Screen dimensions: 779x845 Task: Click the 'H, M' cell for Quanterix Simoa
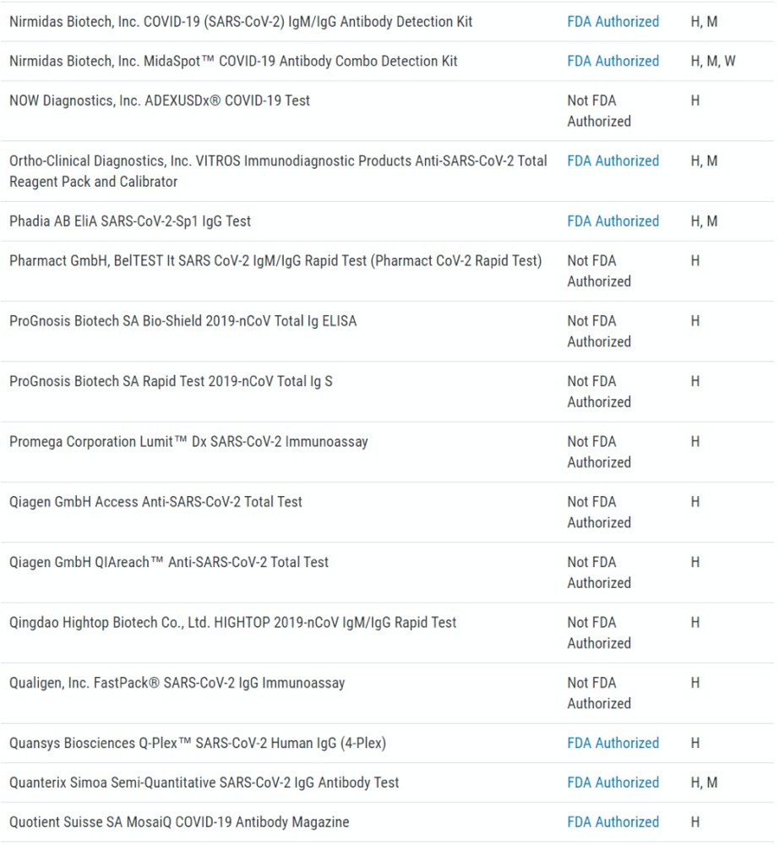(704, 783)
